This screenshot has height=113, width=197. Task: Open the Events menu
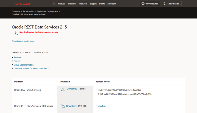(x=102, y=4)
